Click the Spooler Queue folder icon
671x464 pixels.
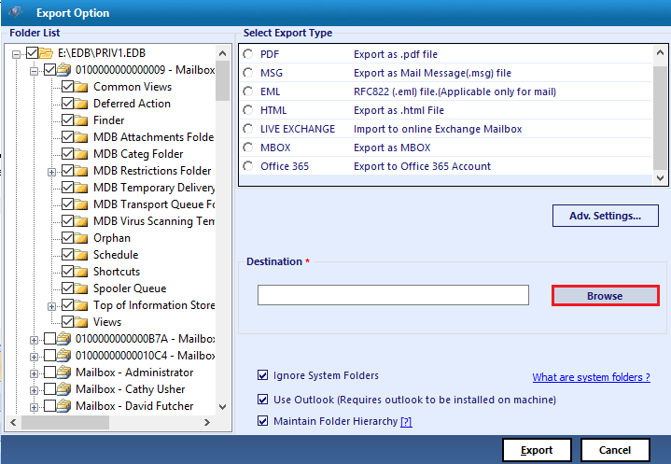click(81, 288)
